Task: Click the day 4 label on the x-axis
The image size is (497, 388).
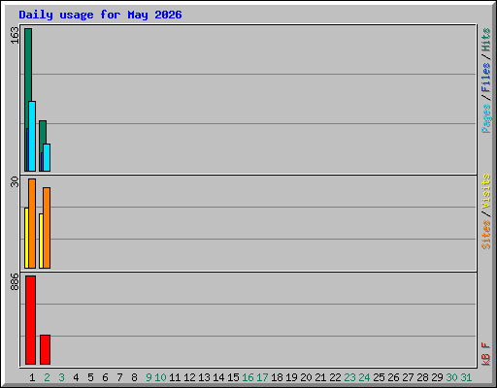Action: point(76,377)
